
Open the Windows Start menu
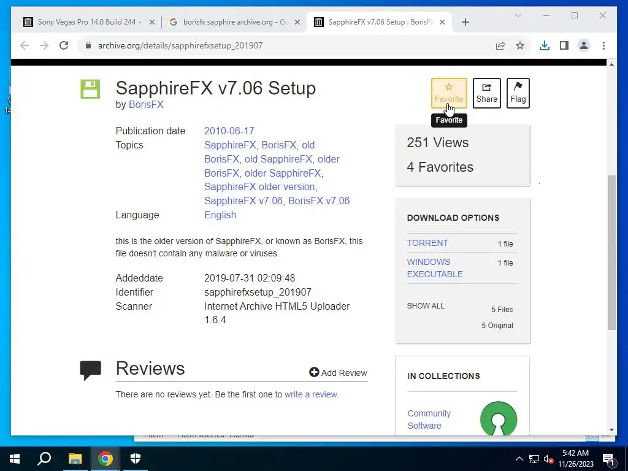tap(15, 459)
